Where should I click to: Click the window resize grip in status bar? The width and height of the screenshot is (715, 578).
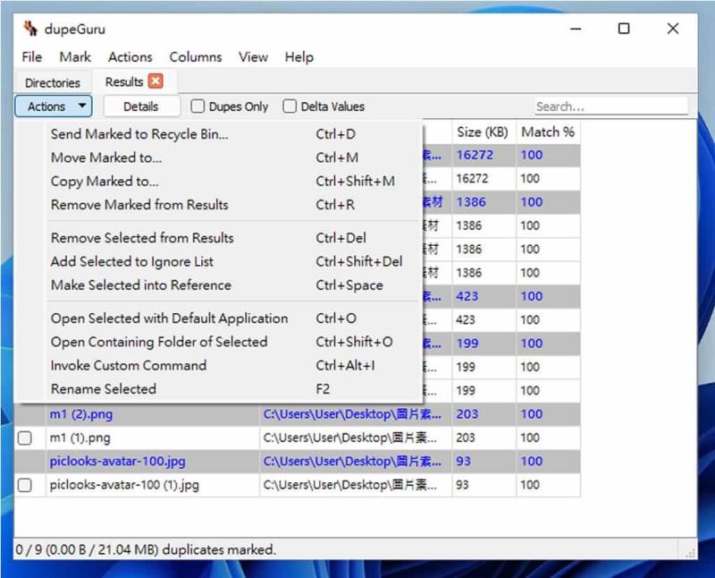(x=690, y=553)
